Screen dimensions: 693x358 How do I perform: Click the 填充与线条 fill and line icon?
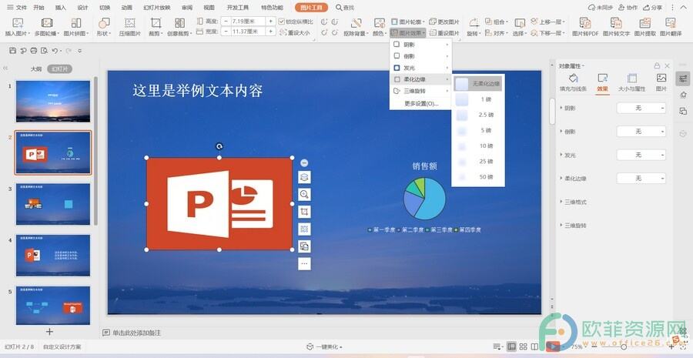(x=573, y=79)
